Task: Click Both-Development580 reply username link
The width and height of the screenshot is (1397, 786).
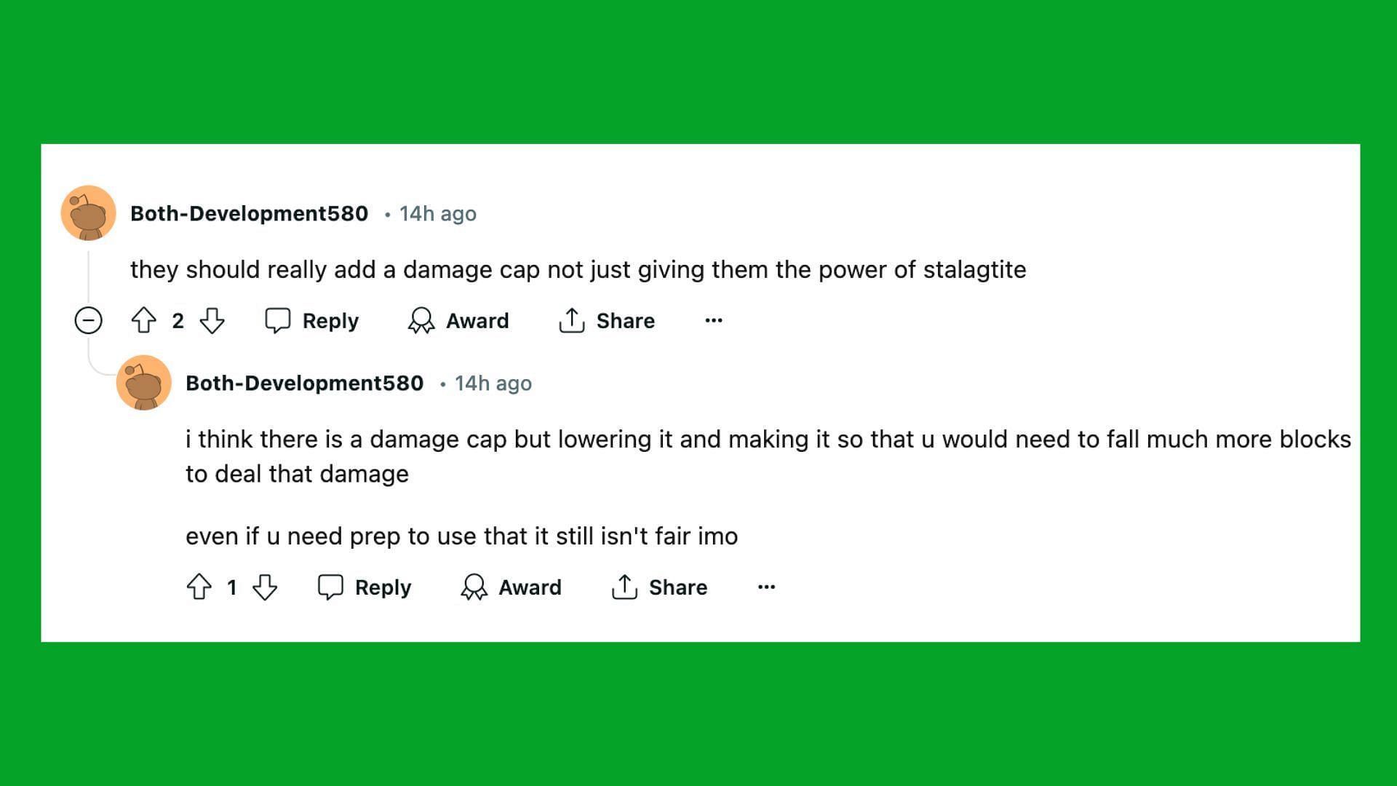Action: click(303, 382)
